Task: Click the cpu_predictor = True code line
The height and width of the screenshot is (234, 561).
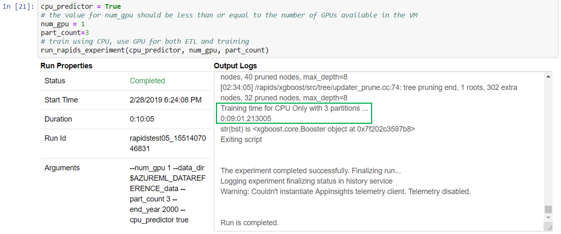Action: coord(77,7)
